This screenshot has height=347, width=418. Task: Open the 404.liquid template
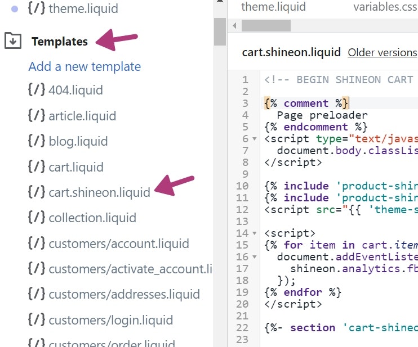coord(75,90)
